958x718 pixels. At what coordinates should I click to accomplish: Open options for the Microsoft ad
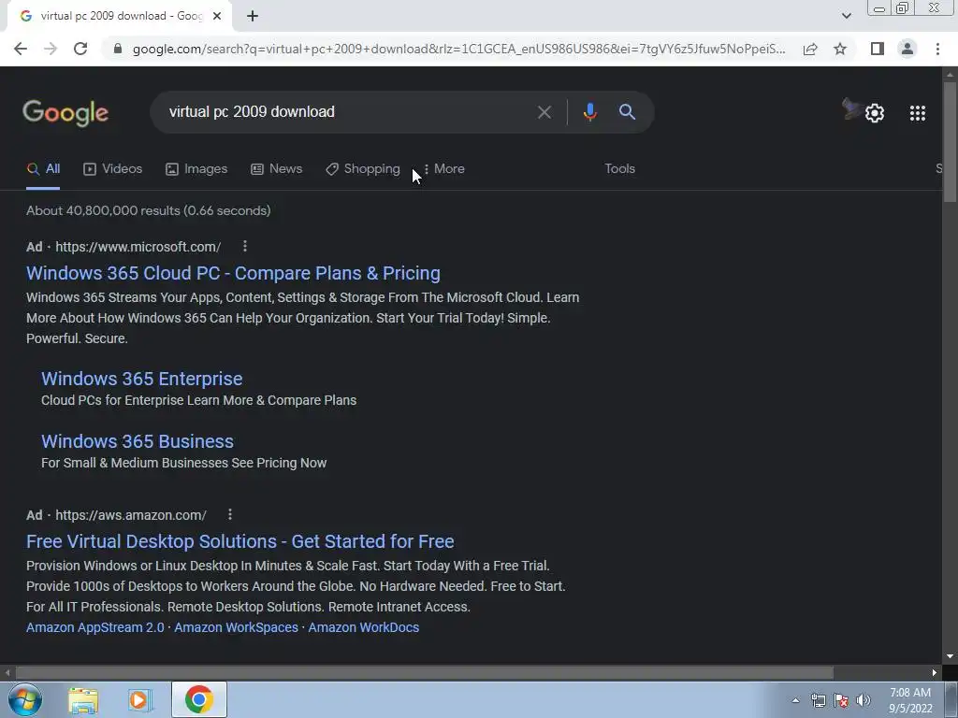click(245, 246)
